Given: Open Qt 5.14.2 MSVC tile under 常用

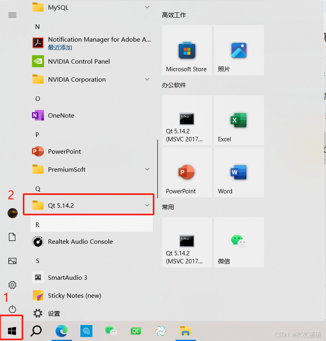Looking at the screenshot, I should tap(187, 242).
